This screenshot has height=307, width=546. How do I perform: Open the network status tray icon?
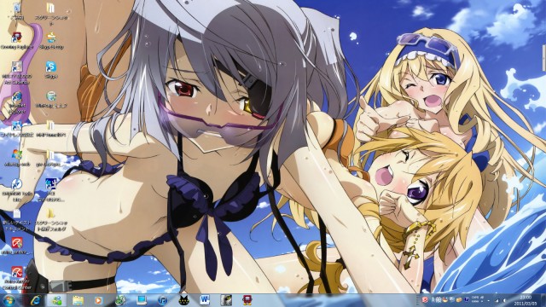[x=497, y=300]
